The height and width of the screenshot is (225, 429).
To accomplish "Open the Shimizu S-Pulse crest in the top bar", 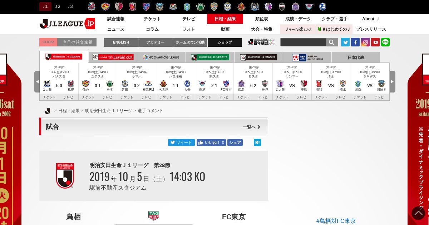I will (x=214, y=6).
